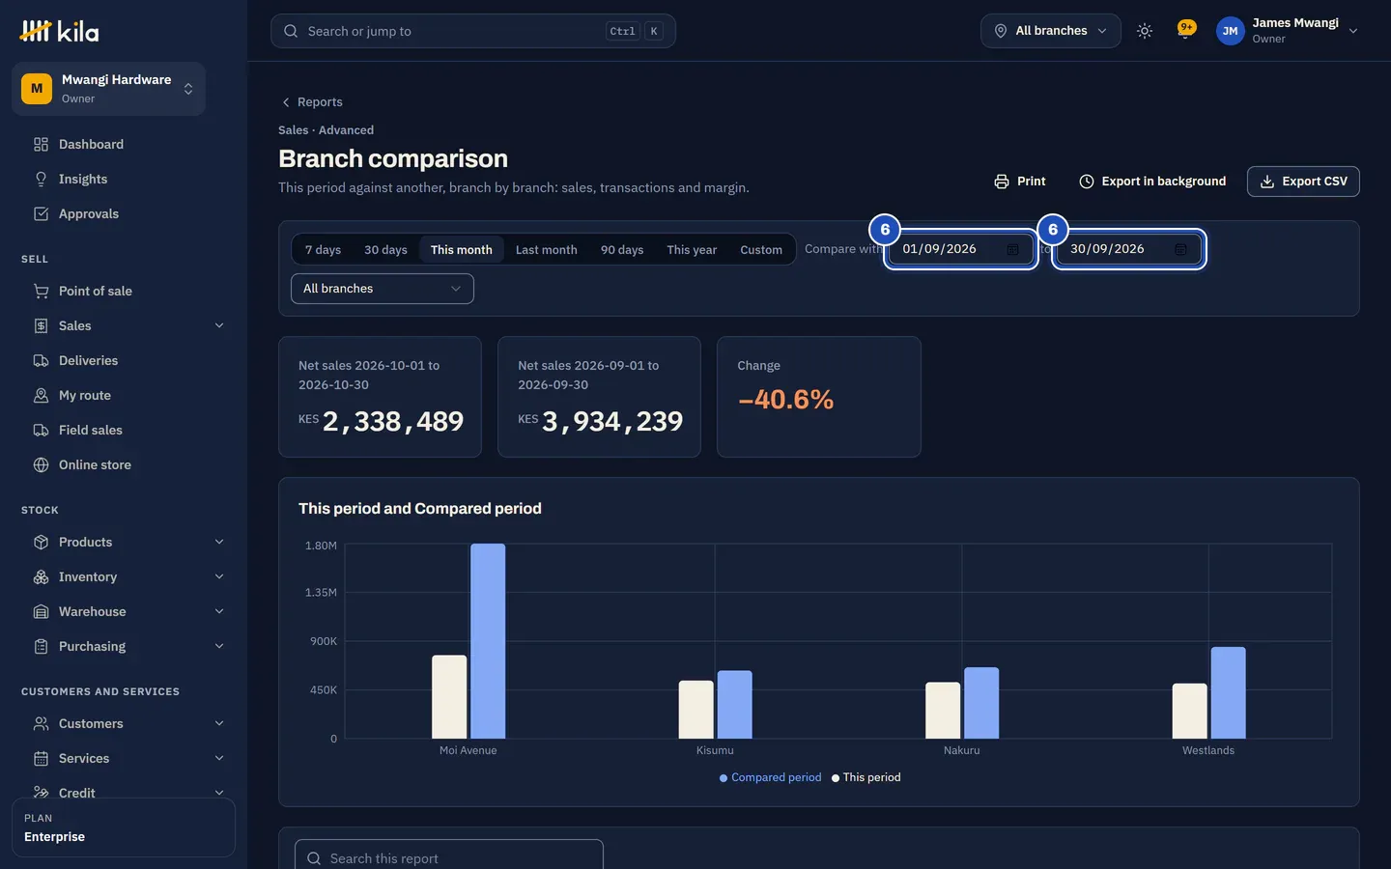Open James Mwangi account menu chevron
Viewport: 1391px width, 869px height.
[1353, 31]
